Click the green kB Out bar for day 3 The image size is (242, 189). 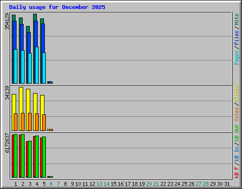[30, 159]
